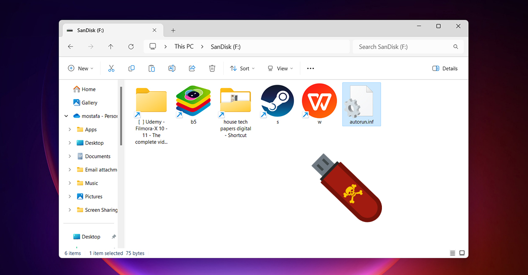Switch to large thumbnails view icon

[x=462, y=253]
